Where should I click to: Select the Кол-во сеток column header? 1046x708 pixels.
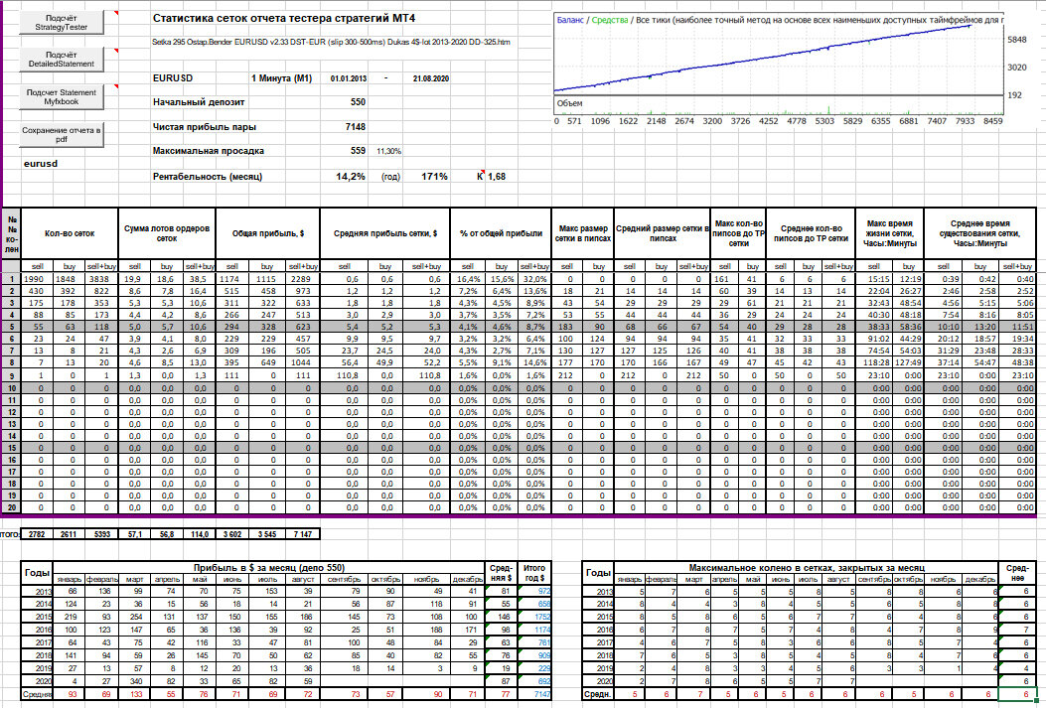(x=71, y=233)
